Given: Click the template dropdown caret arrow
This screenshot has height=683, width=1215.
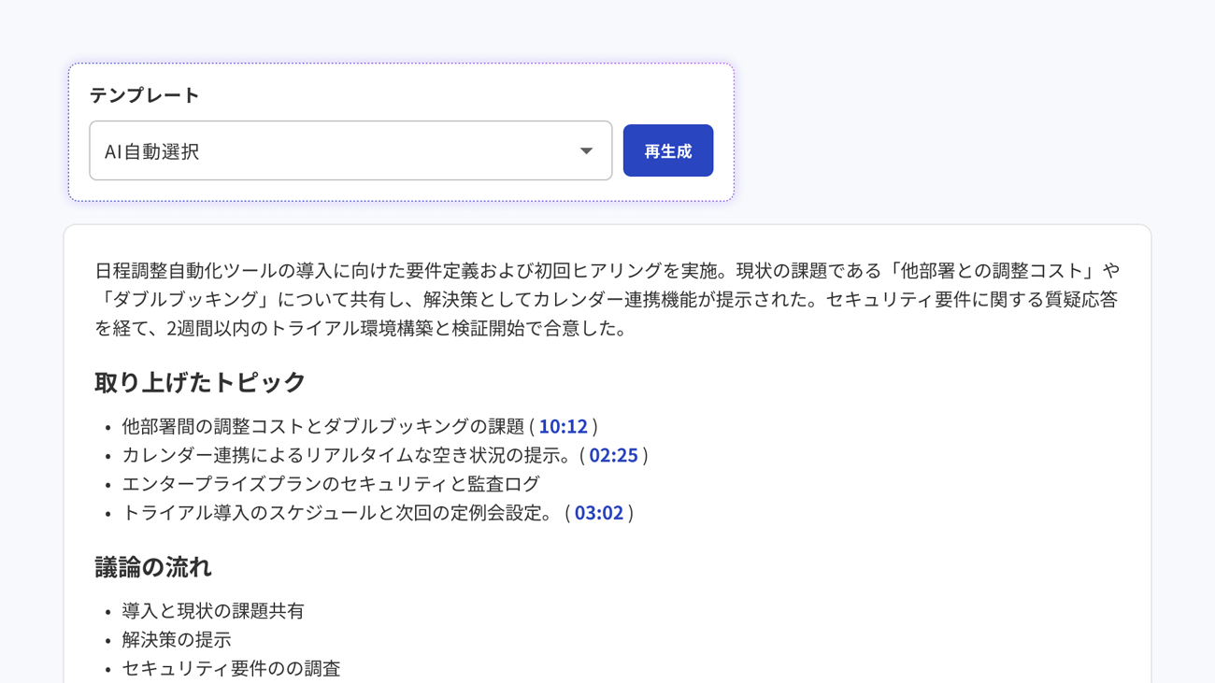Looking at the screenshot, I should (586, 151).
